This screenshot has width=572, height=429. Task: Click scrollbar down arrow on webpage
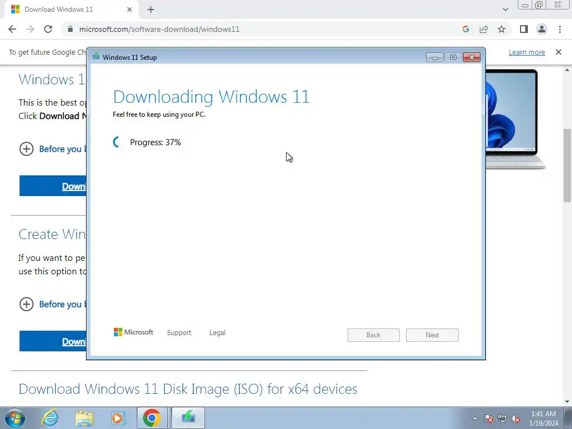point(568,402)
